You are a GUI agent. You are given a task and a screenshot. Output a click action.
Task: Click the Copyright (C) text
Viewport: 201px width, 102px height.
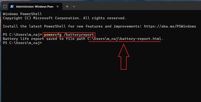tap(17, 18)
